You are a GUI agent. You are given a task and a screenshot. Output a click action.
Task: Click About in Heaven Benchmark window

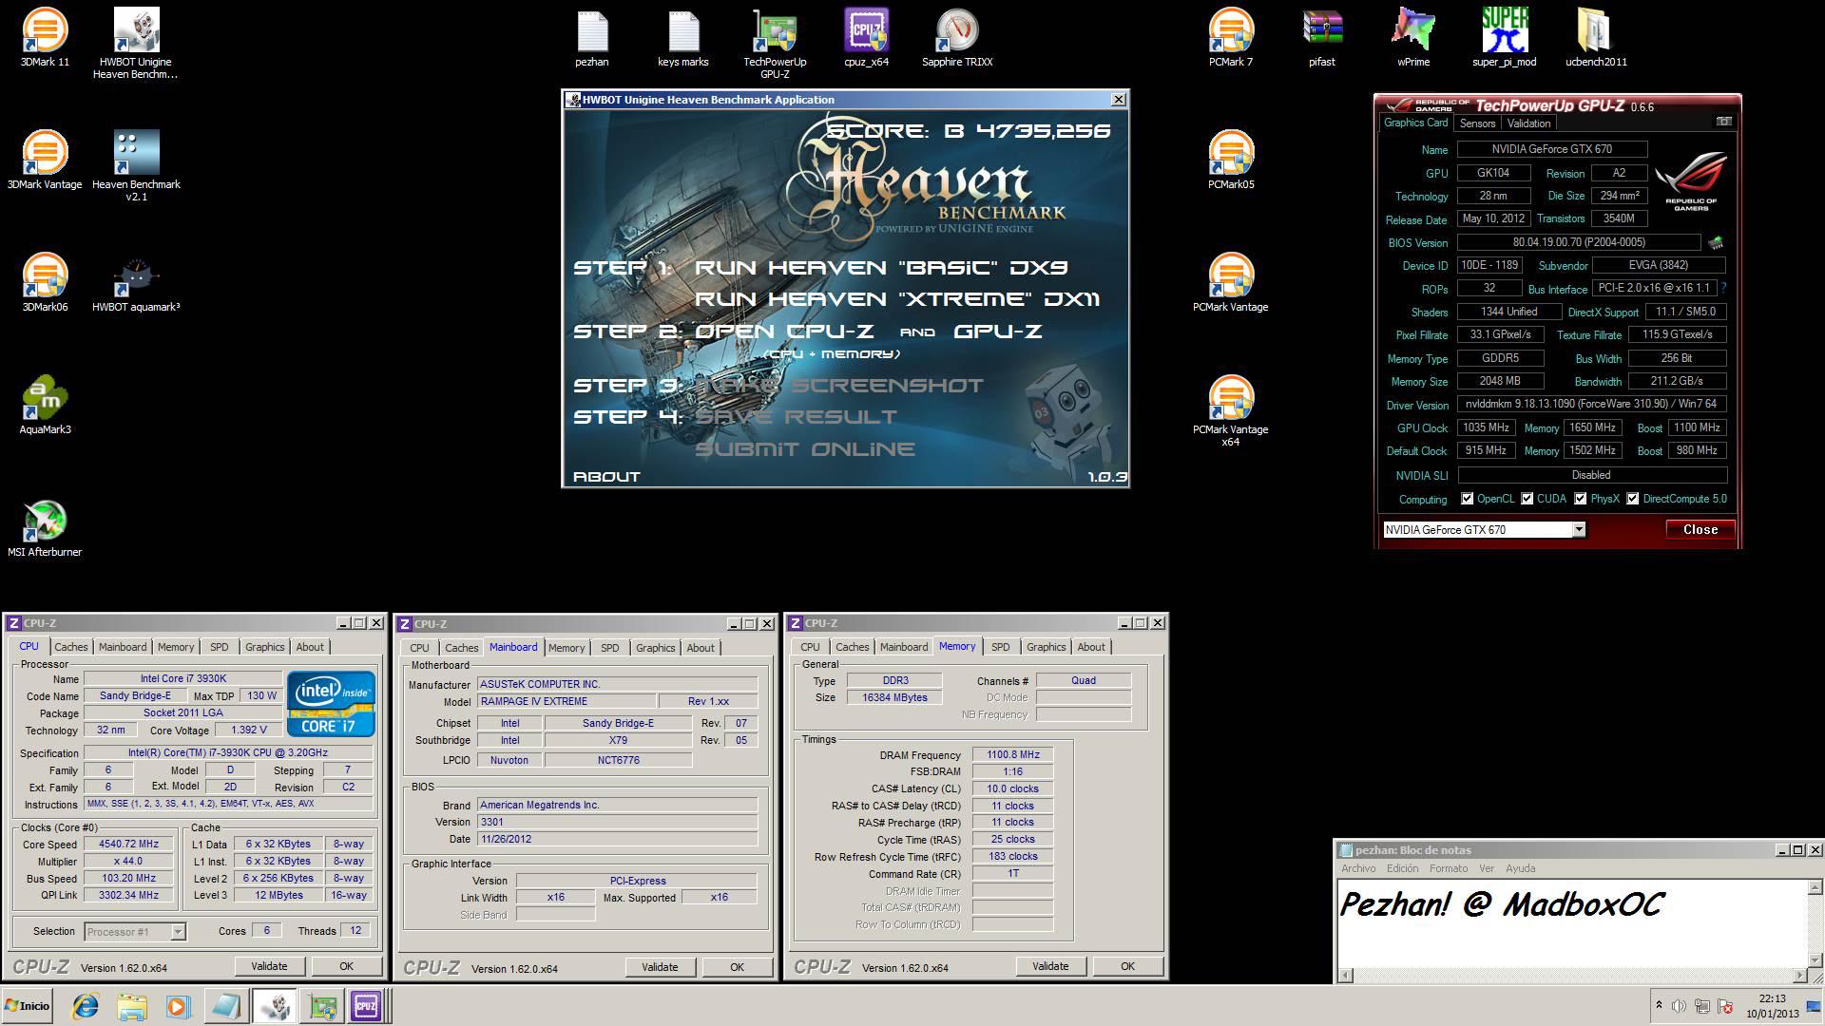606,477
